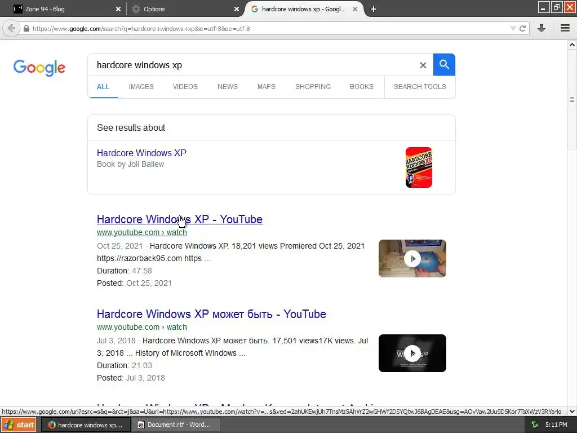
Task: Close the Options tab
Action: 237,9
